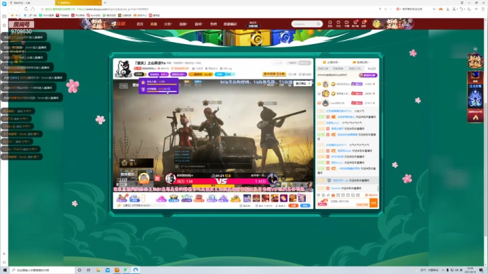Open the user avatar in Douyu header

[377, 24]
